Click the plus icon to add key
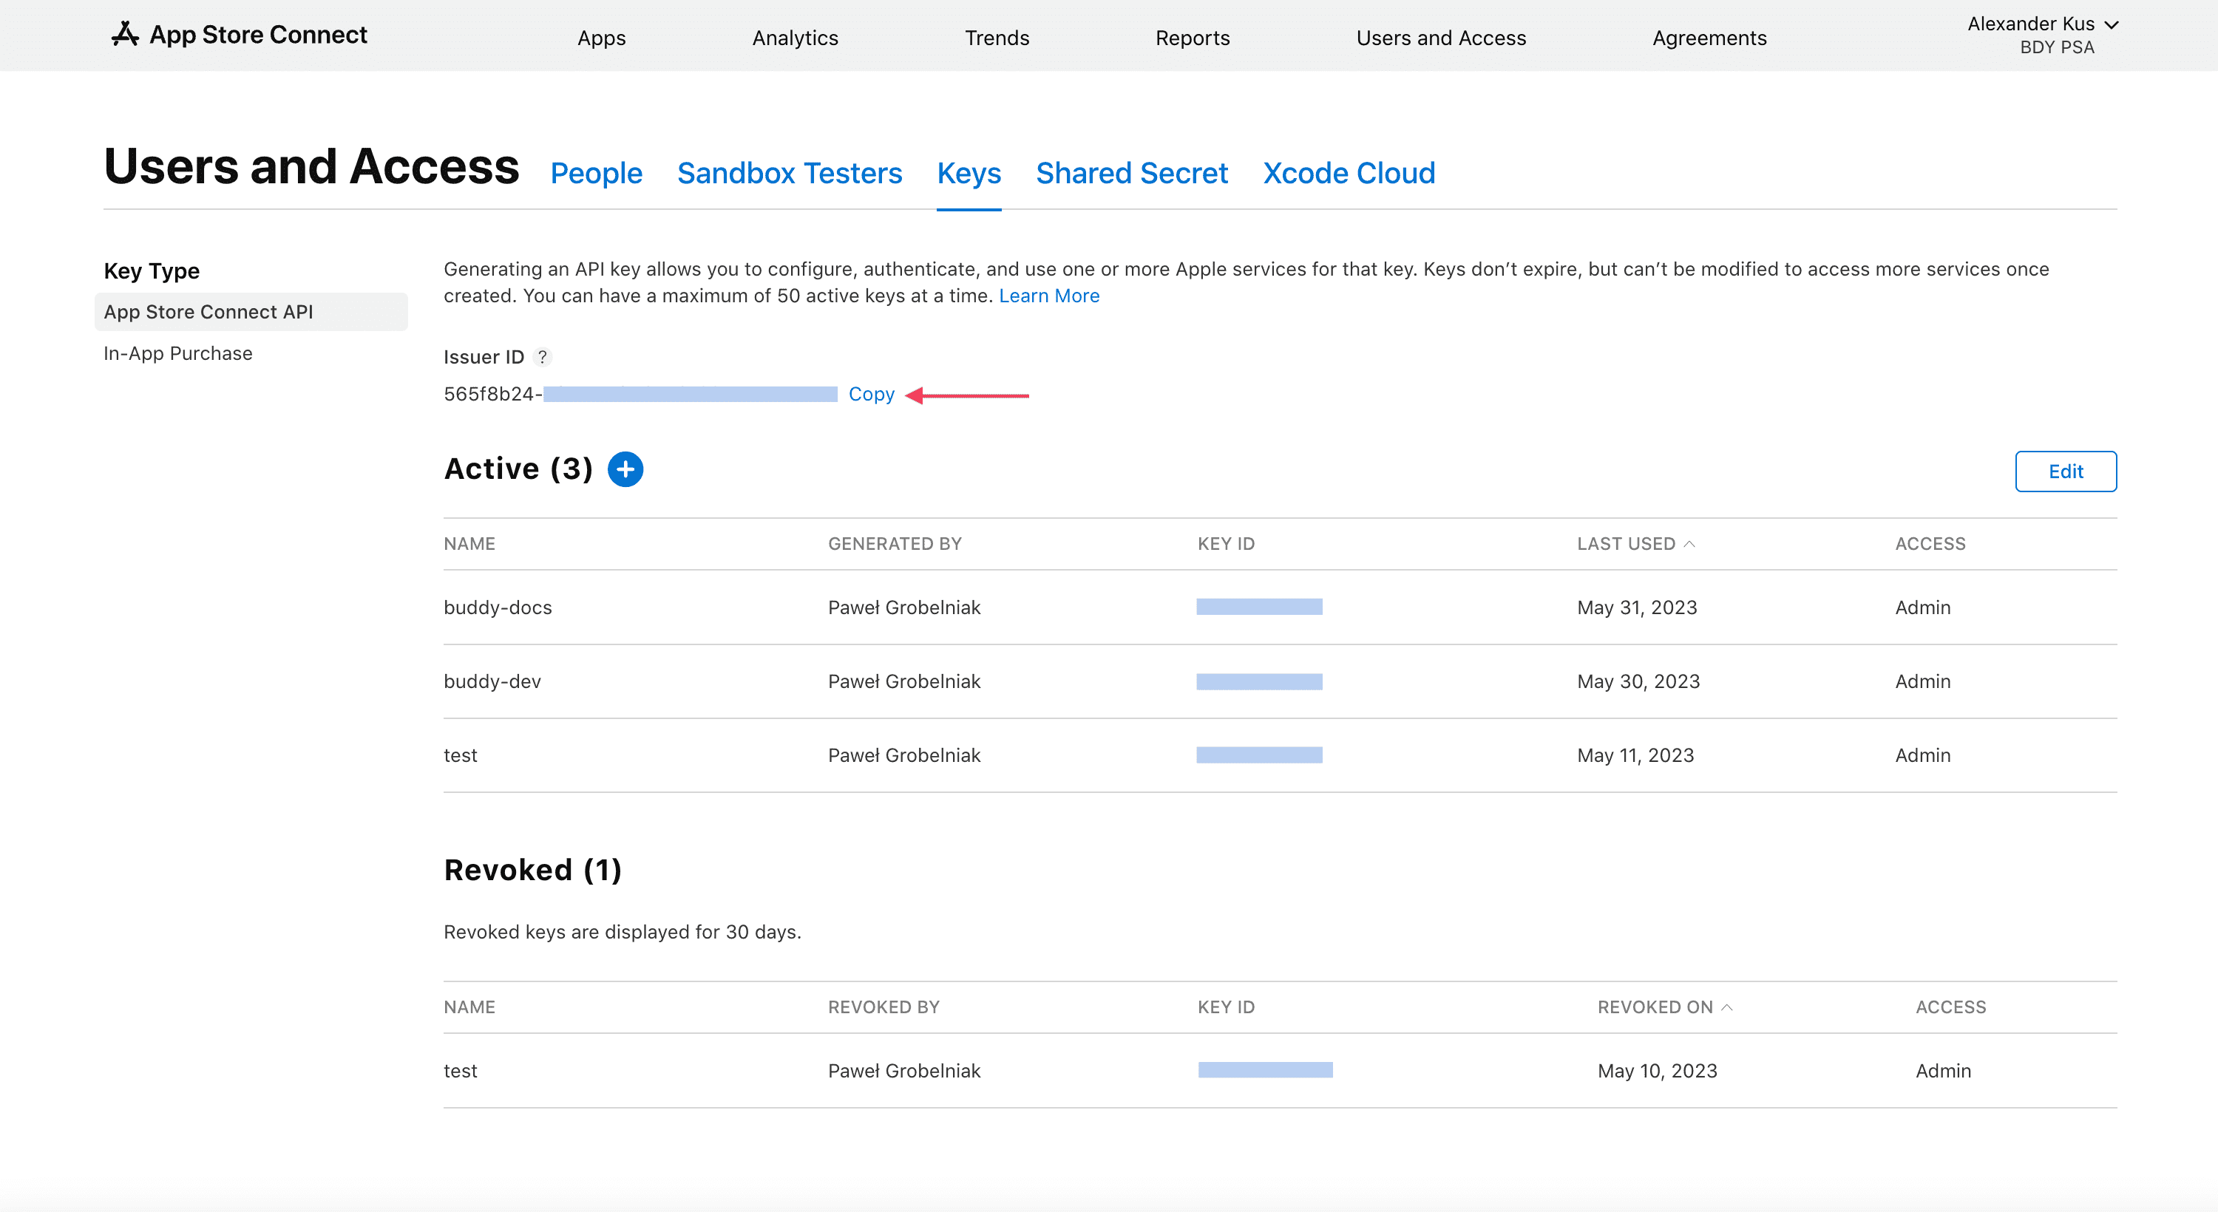Viewport: 2218px width, 1212px height. 625,469
